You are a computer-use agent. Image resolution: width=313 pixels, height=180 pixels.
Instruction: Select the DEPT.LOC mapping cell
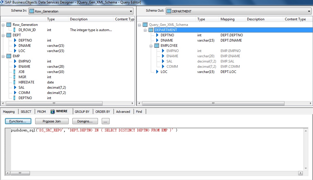pyautogui.click(x=228, y=72)
